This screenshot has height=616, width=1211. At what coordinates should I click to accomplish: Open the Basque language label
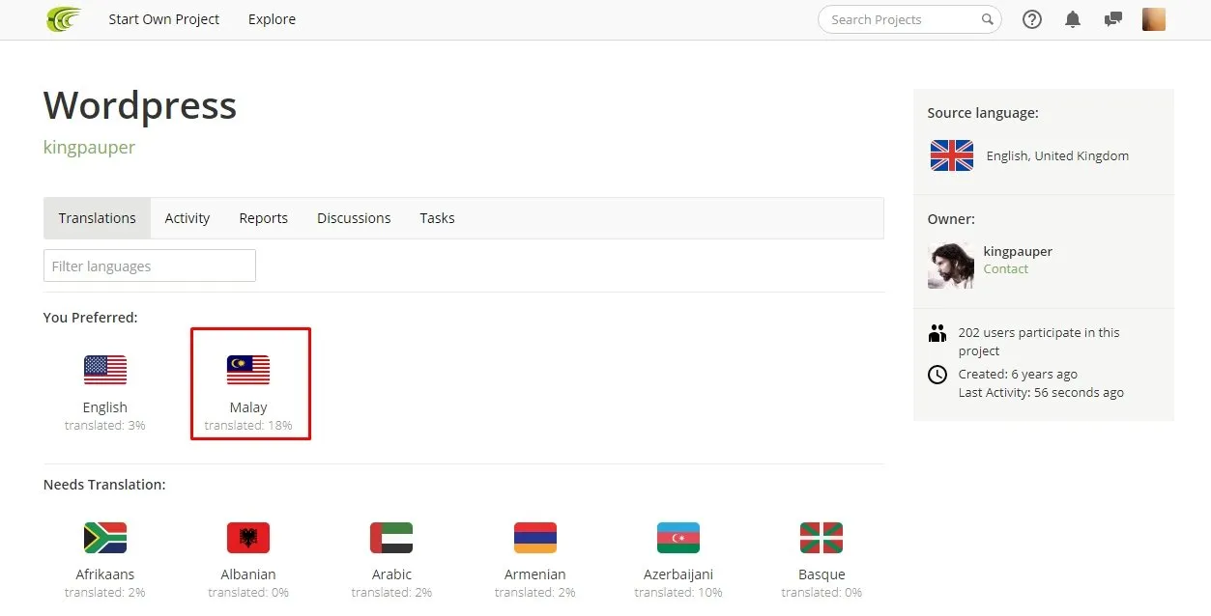click(822, 574)
